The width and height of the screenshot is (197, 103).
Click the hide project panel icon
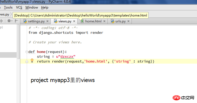17,21
